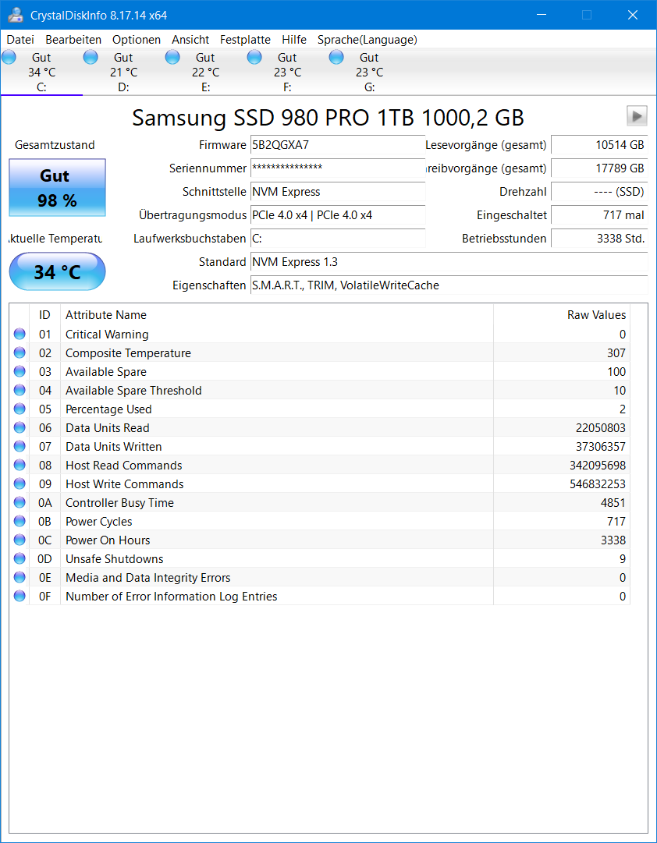Click the Gut 98 % health status button
The image size is (657, 843).
(57, 188)
